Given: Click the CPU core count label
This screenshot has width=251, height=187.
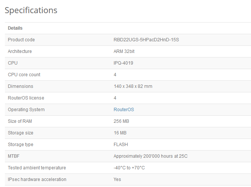Looking at the screenshot, I should 24,75.
